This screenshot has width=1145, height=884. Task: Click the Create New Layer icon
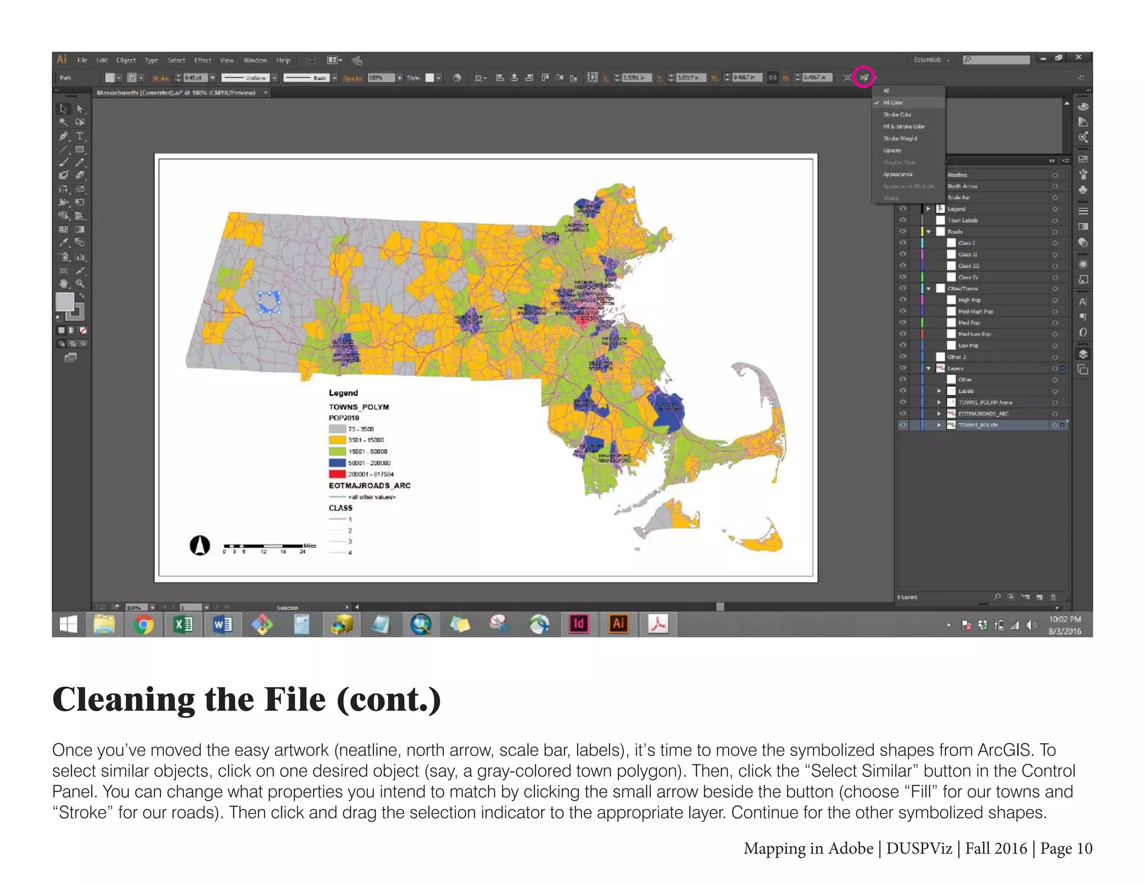pos(1039,597)
